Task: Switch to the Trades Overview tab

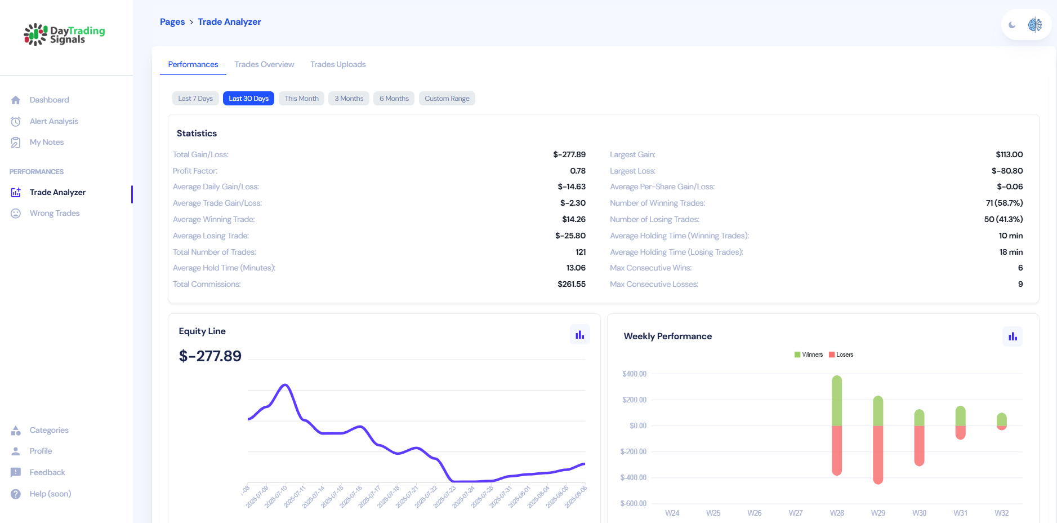Action: pyautogui.click(x=264, y=65)
